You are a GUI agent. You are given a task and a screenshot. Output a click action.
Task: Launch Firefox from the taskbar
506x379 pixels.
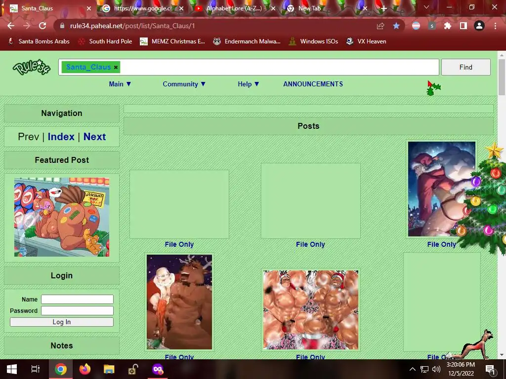[85, 369]
